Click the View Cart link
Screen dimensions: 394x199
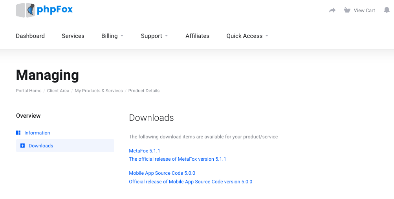(x=364, y=10)
